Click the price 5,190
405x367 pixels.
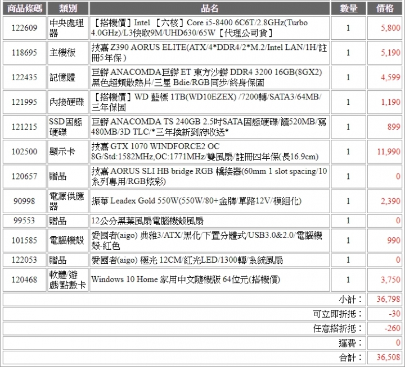tap(390, 53)
